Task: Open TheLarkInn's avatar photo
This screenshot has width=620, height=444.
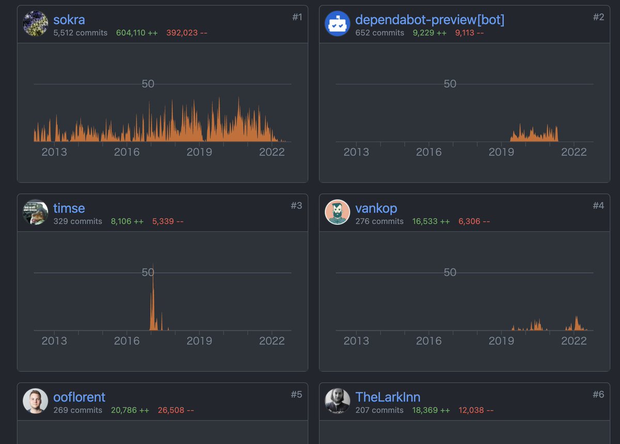Action: tap(337, 401)
